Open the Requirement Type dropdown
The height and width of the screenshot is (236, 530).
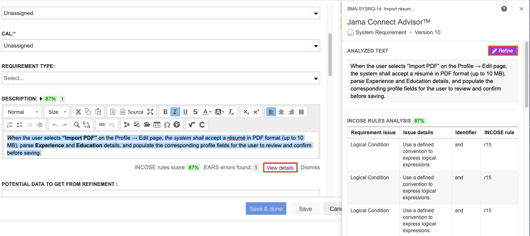(x=161, y=78)
